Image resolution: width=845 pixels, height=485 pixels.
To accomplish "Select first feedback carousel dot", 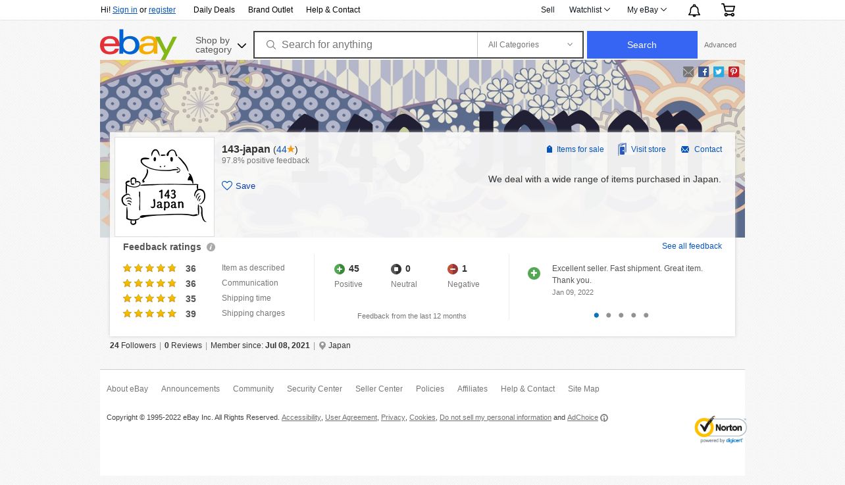I will (x=596, y=315).
